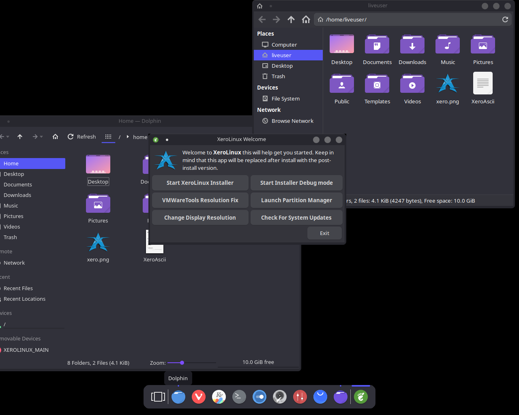Launch Kvantum Manager from the dock
This screenshot has width=519, height=415.
tap(219, 397)
